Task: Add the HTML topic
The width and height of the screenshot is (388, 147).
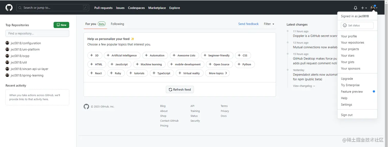Action: click(97, 64)
